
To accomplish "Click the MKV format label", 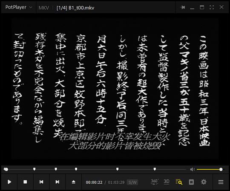I will (44, 8).
